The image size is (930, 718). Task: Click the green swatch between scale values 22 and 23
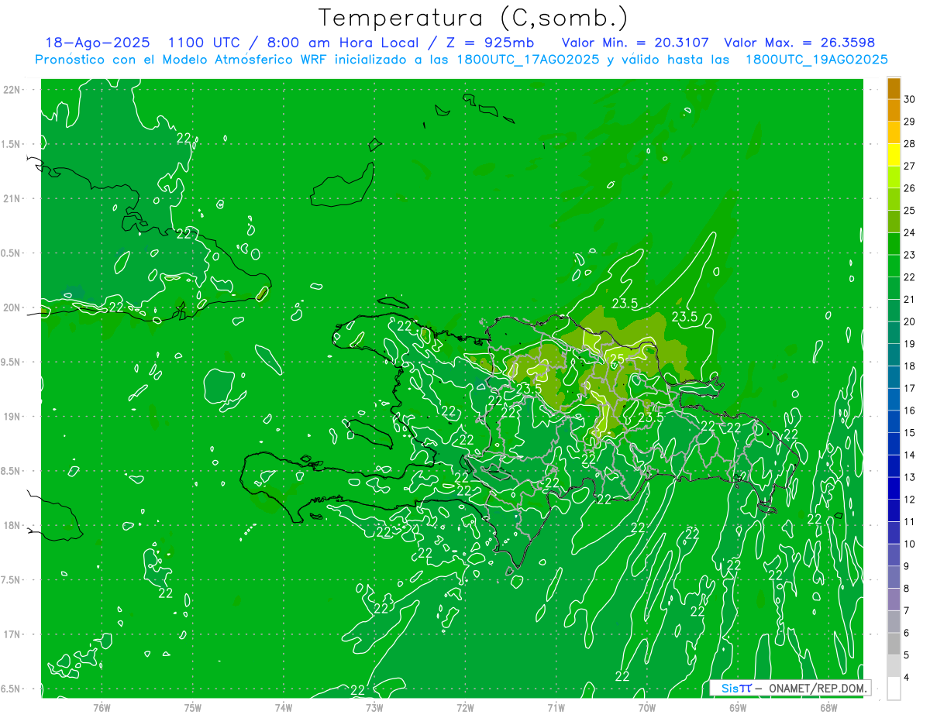pyautogui.click(x=894, y=266)
